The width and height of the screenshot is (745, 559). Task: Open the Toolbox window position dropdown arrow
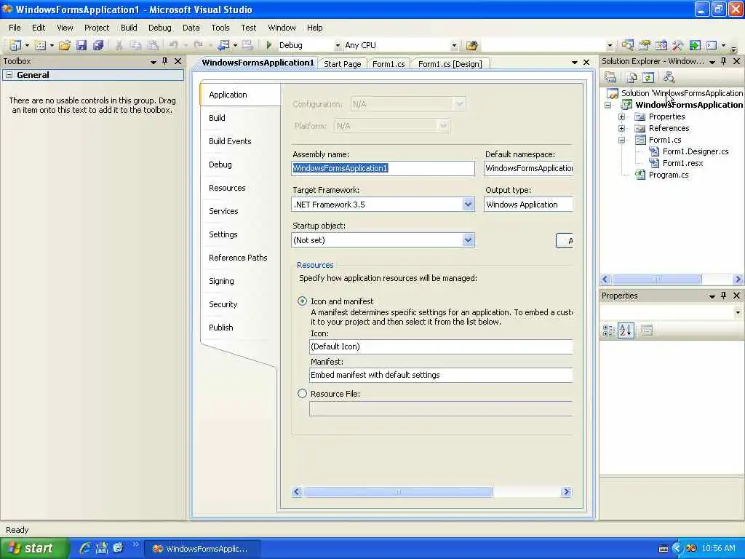pos(153,62)
